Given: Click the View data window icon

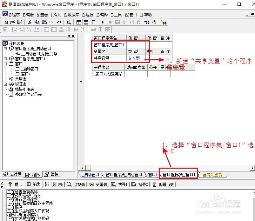Looking at the screenshot, I should click(117, 22).
